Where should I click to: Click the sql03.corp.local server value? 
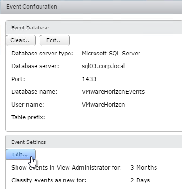[103, 66]
